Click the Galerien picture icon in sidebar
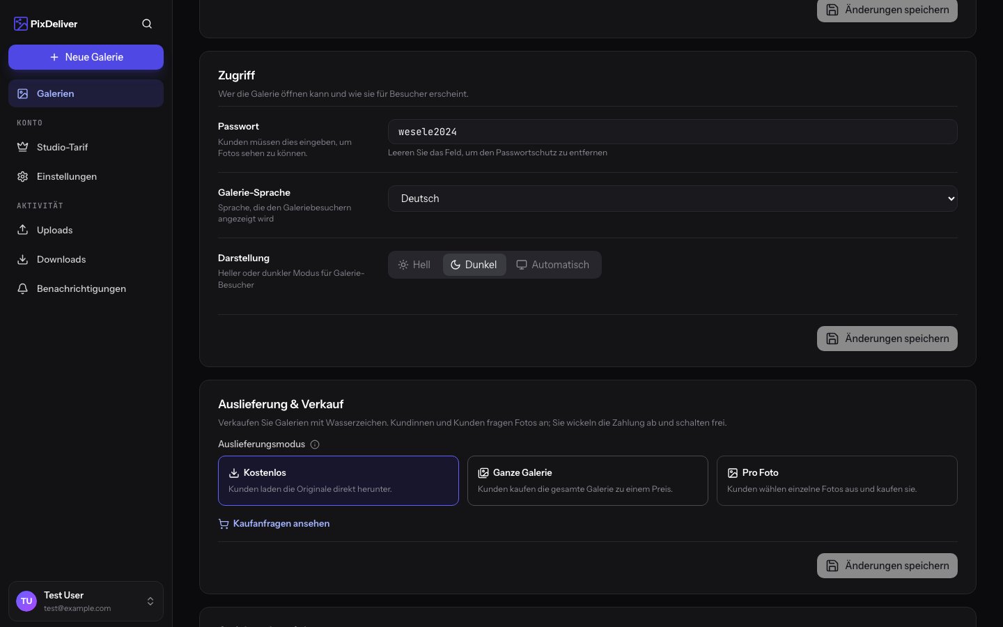This screenshot has height=627, width=1003. pos(23,93)
